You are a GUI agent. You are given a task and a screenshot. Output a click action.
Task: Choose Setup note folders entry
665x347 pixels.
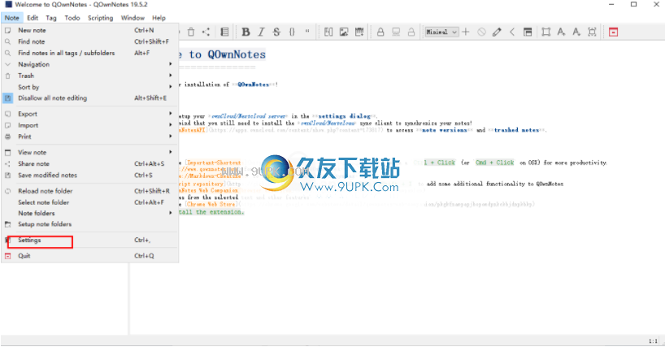coord(90,224)
